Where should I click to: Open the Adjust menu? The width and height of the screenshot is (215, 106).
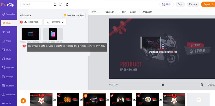point(133,12)
